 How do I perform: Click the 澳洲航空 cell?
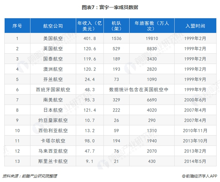tap(53, 69)
